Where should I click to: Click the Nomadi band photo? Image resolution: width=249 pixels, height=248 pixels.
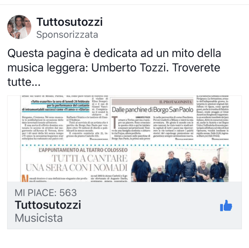[x=180, y=164]
